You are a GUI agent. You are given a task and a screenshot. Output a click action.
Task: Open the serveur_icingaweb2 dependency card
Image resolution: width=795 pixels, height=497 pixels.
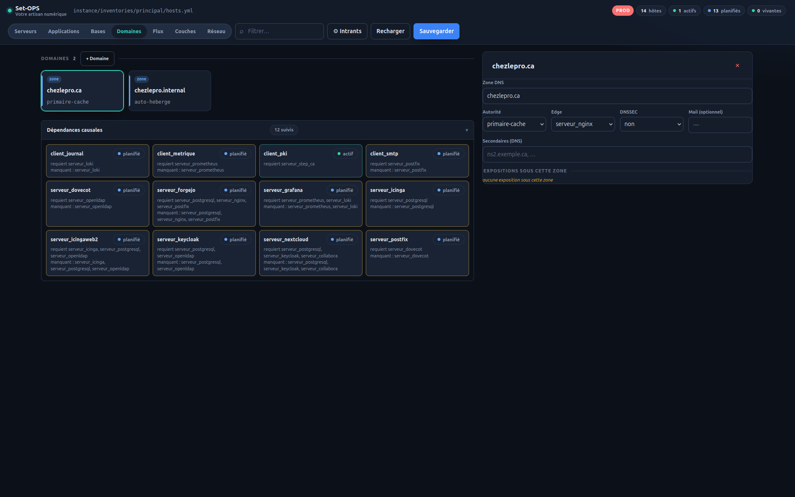tap(97, 253)
